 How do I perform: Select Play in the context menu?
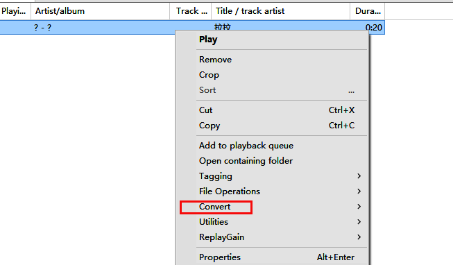[272, 40]
